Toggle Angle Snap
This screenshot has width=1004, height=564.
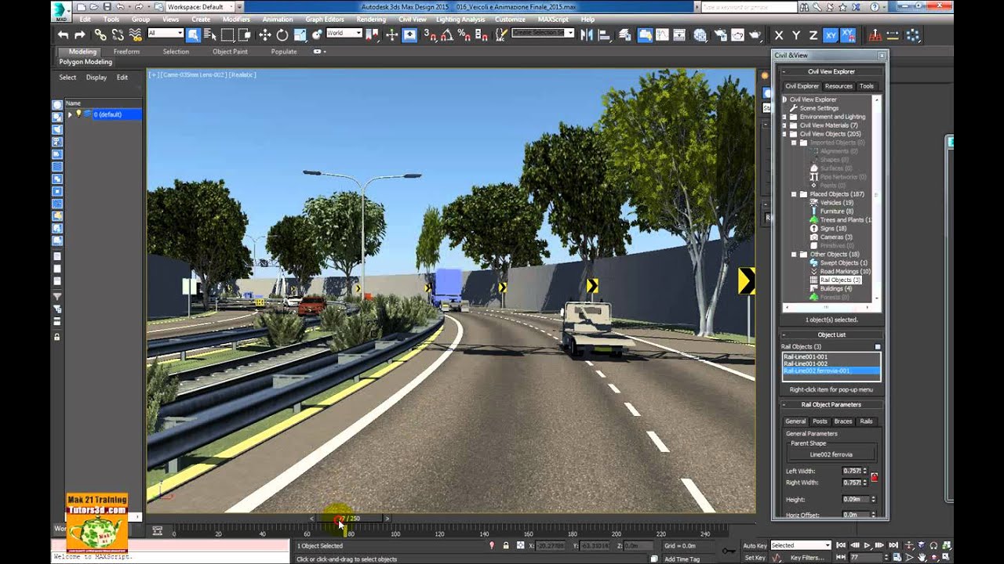(446, 34)
